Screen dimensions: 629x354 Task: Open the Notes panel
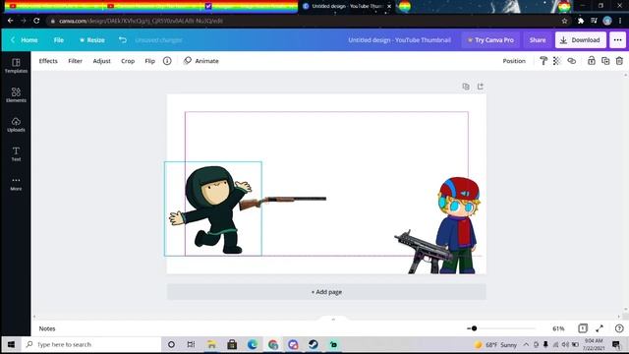tap(47, 328)
